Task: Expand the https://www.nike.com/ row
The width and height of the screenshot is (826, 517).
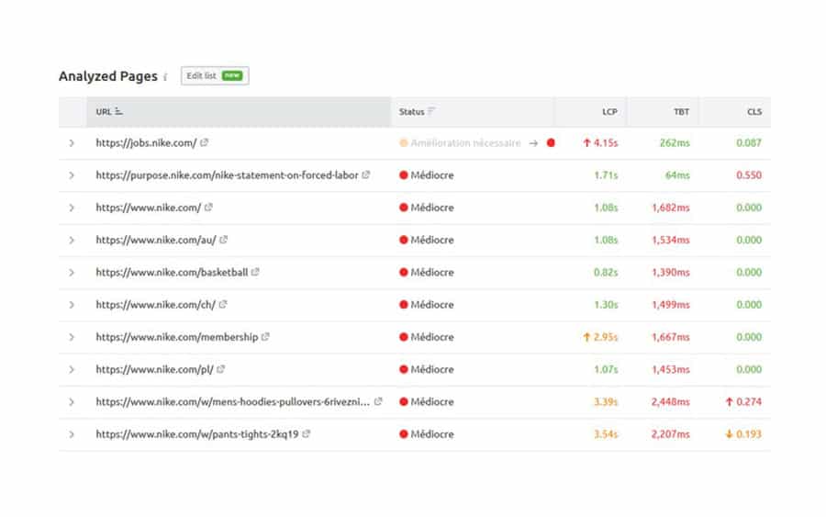Action: point(72,208)
